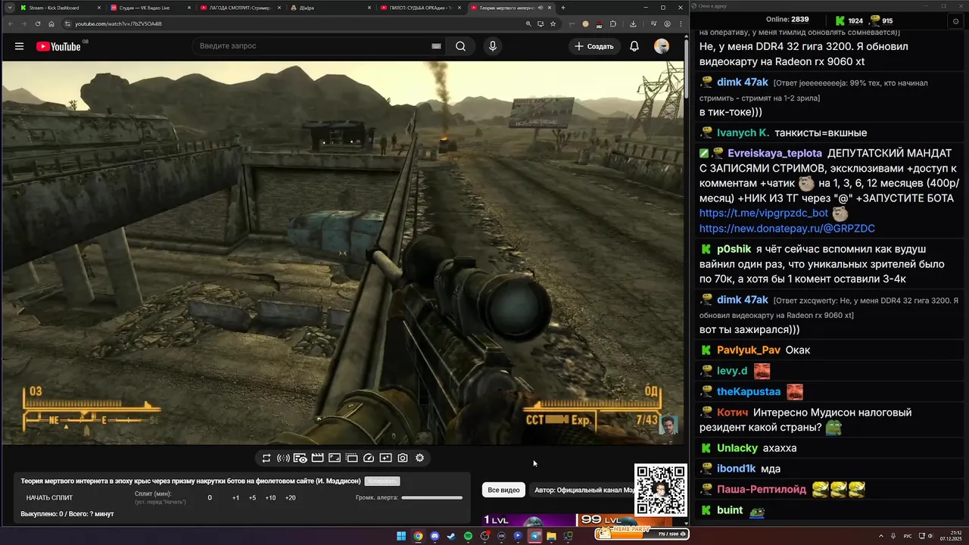
Task: Click username Паша-Рептилойд in chat
Action: pos(762,490)
